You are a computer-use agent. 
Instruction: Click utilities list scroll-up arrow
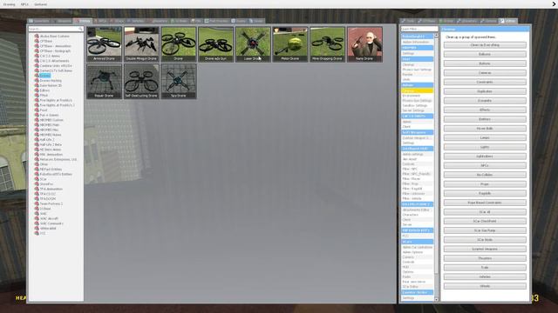[x=436, y=36]
